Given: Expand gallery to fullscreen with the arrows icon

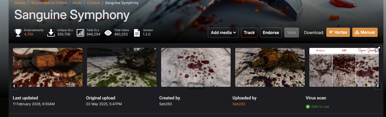Looking at the screenshot, I should click(x=378, y=48).
